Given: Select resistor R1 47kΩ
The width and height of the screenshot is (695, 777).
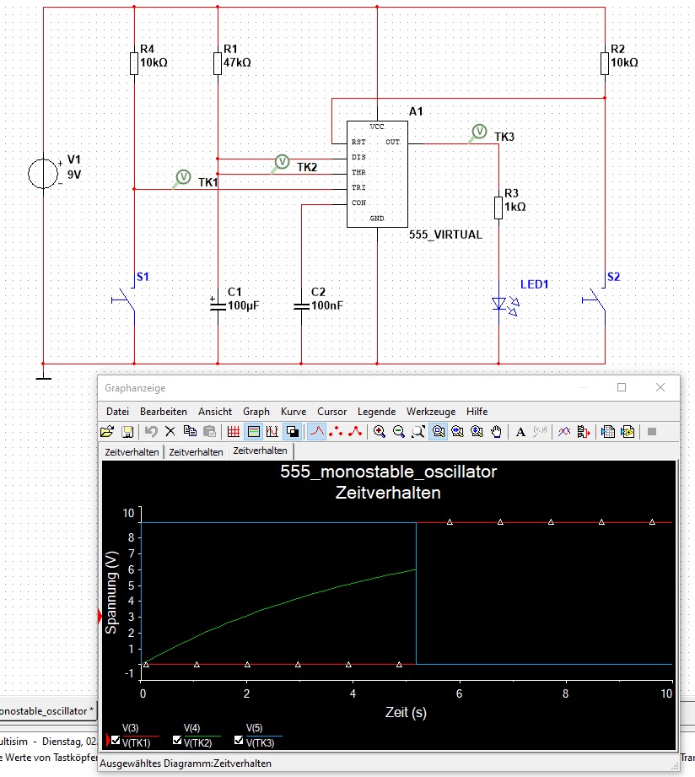Looking at the screenshot, I should click(x=218, y=63).
